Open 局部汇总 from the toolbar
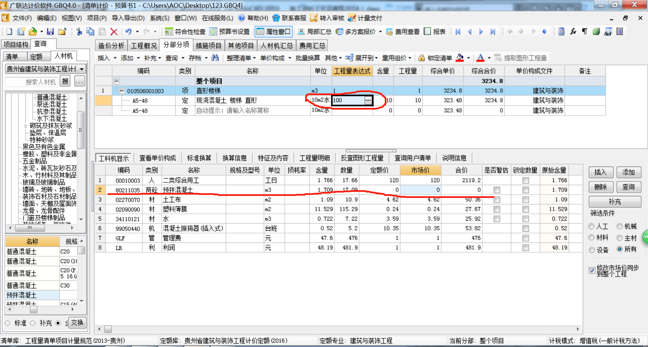The width and height of the screenshot is (648, 347). click(314, 32)
